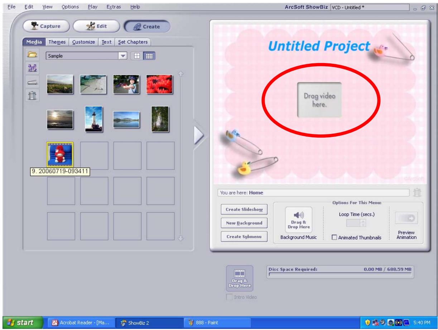Click the New Background button
This screenshot has width=438, height=330.
(x=244, y=223)
